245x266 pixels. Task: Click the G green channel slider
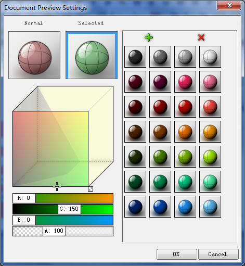coord(63,209)
